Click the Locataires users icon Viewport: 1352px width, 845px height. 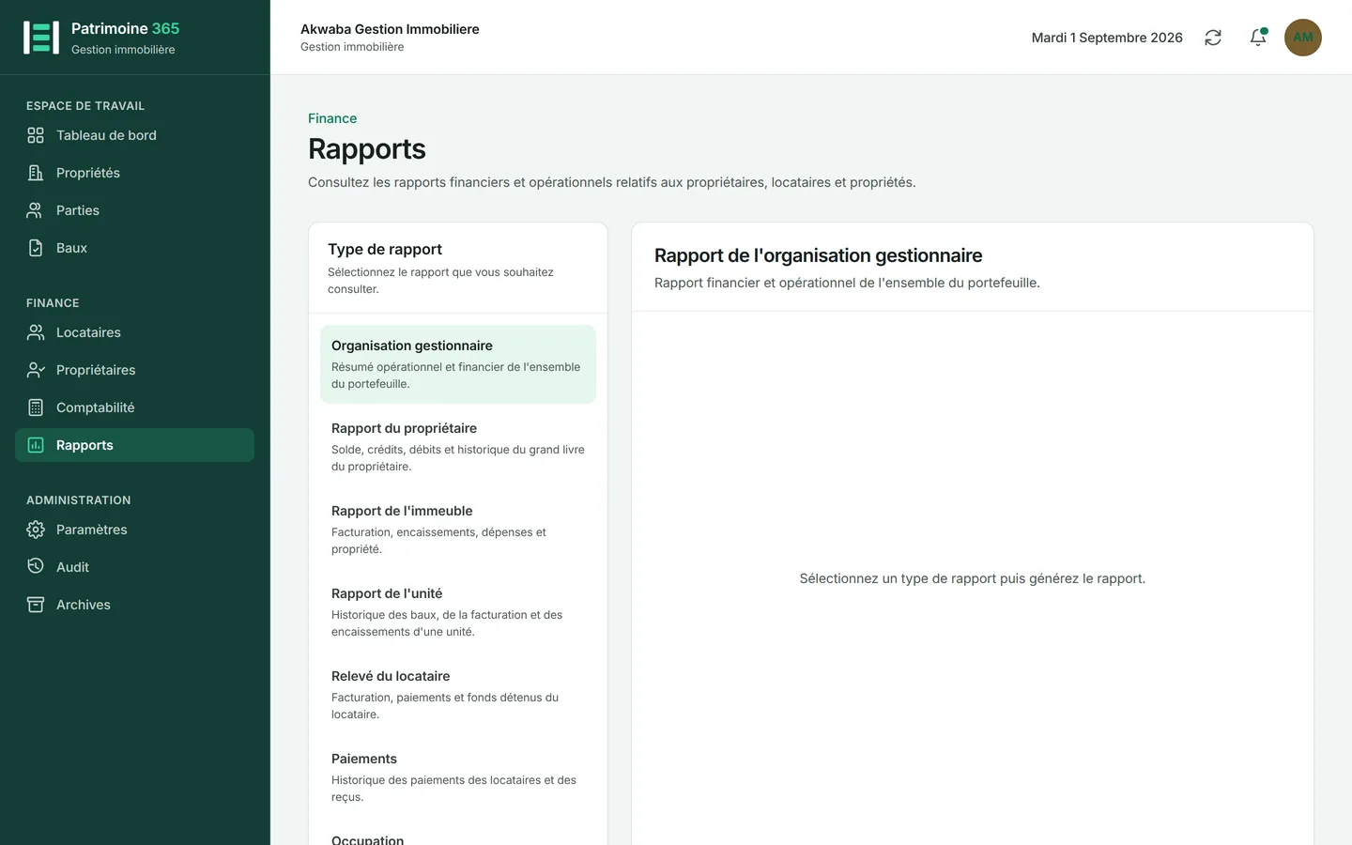(36, 332)
